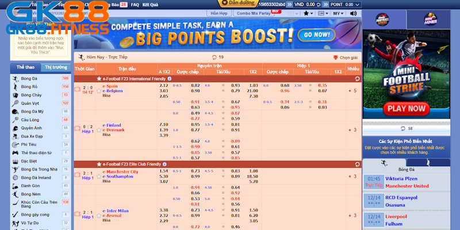Open the RCD Espanyol vs Osasuna event
Image resolution: width=460 pixels, height=230 pixels.
407,201
